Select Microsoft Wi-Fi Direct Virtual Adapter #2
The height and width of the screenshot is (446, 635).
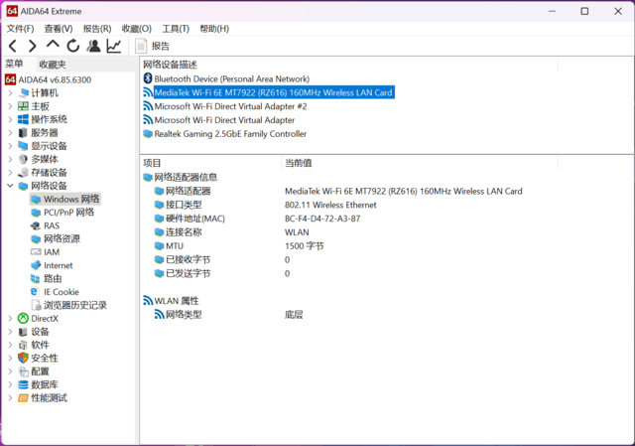(x=230, y=106)
